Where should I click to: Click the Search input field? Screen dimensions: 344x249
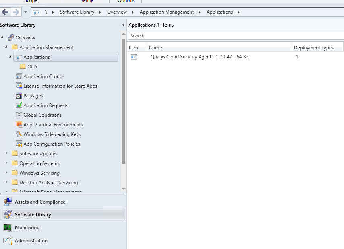(x=236, y=36)
